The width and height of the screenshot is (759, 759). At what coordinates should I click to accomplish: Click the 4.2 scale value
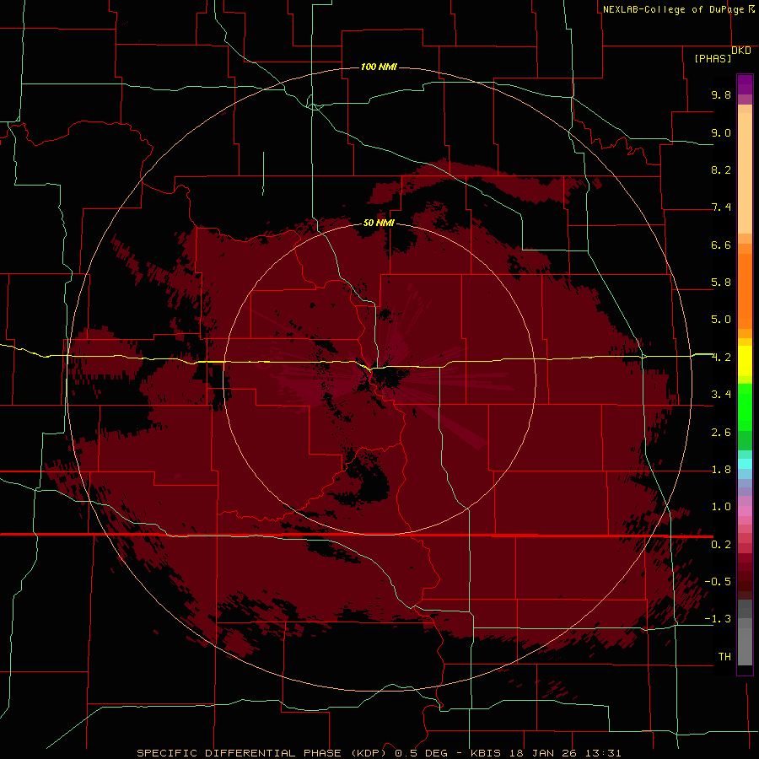pos(721,358)
